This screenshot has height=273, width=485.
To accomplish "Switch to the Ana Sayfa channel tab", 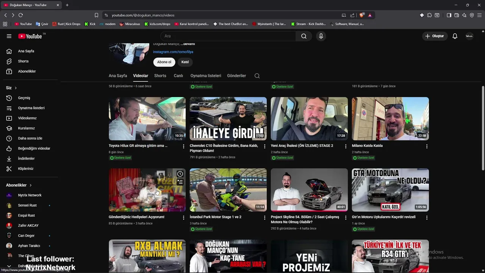I will [118, 76].
